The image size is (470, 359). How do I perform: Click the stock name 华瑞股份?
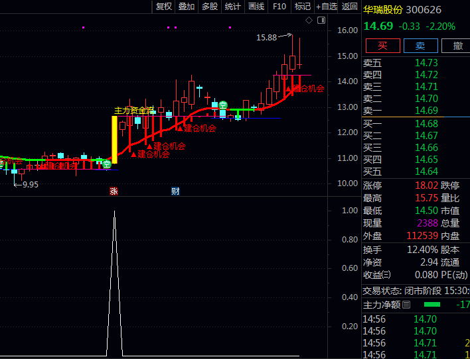click(383, 10)
